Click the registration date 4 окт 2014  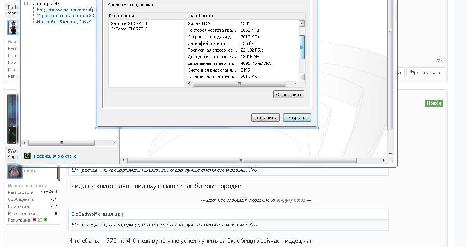click(x=49, y=192)
